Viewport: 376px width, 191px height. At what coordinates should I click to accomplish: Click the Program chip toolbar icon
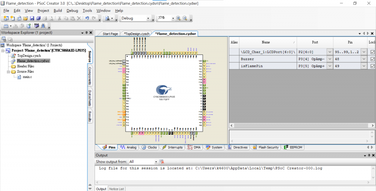(36, 26)
